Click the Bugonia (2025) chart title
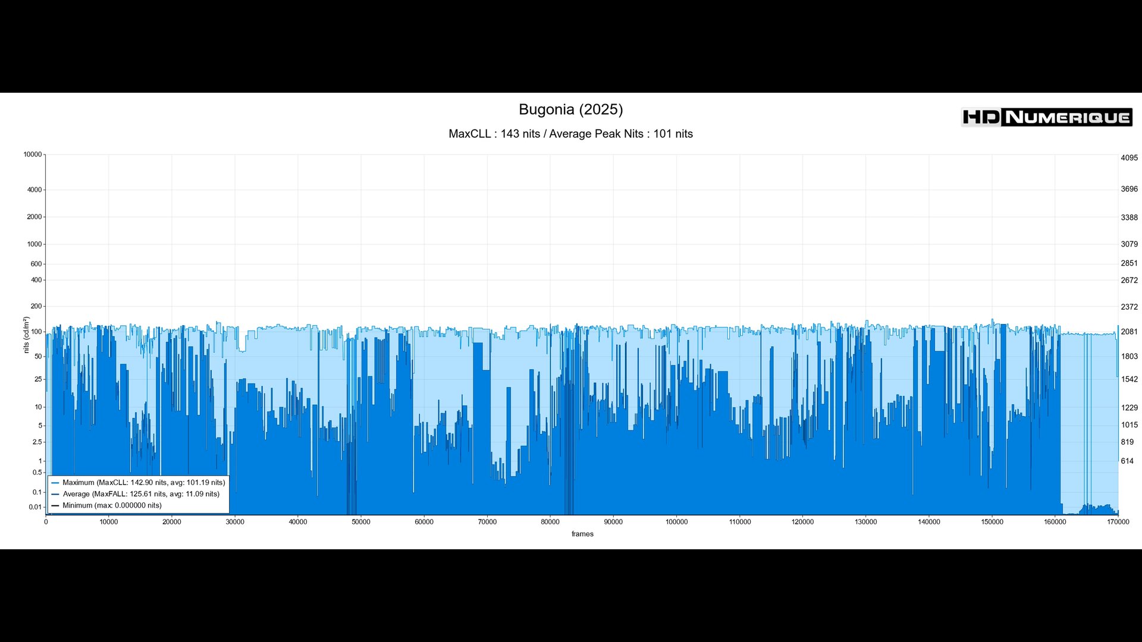The width and height of the screenshot is (1142, 642). (x=570, y=109)
